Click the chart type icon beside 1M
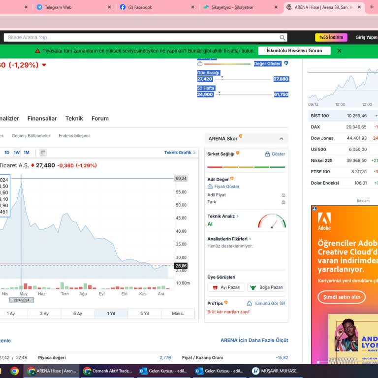 coord(43,153)
